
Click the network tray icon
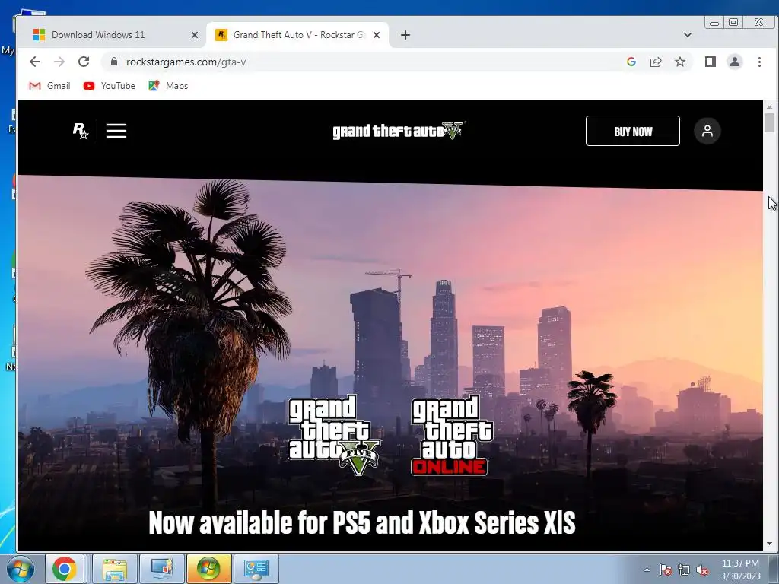click(x=684, y=570)
